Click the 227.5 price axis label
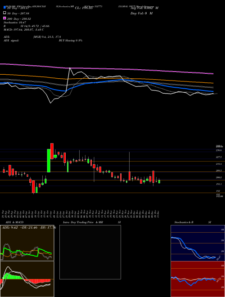Screen dimensions: 225x297 (219, 157)
